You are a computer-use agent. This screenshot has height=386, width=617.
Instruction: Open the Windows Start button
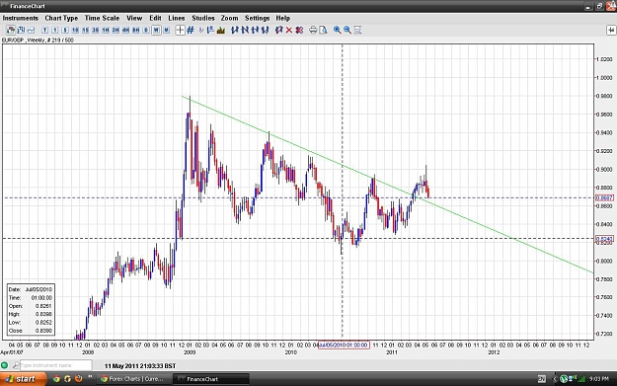[23, 379]
